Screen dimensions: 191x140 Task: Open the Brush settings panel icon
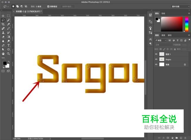[x=150, y=33]
